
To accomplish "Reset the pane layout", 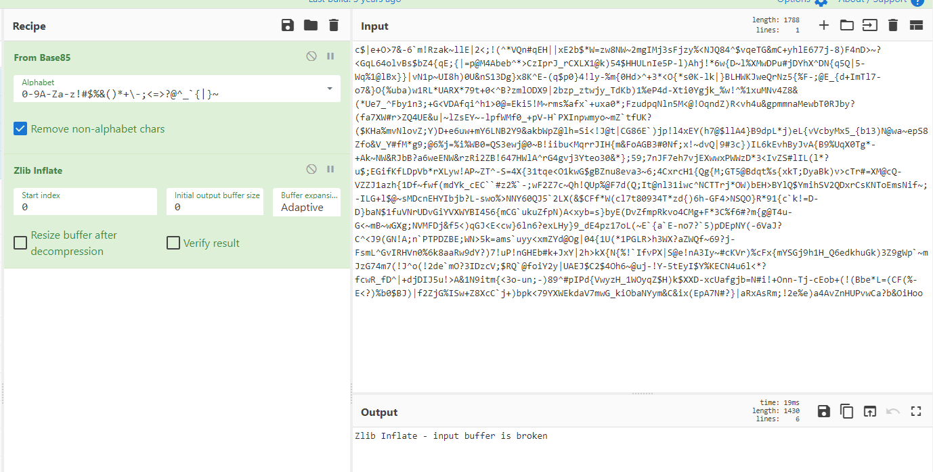I will [916, 26].
